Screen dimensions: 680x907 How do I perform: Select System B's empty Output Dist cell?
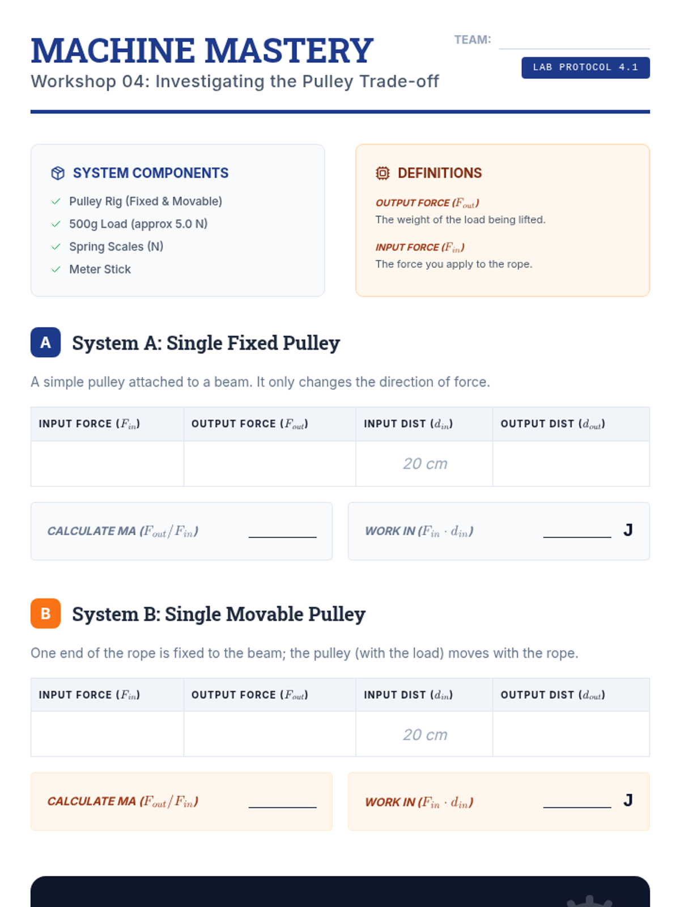point(571,734)
